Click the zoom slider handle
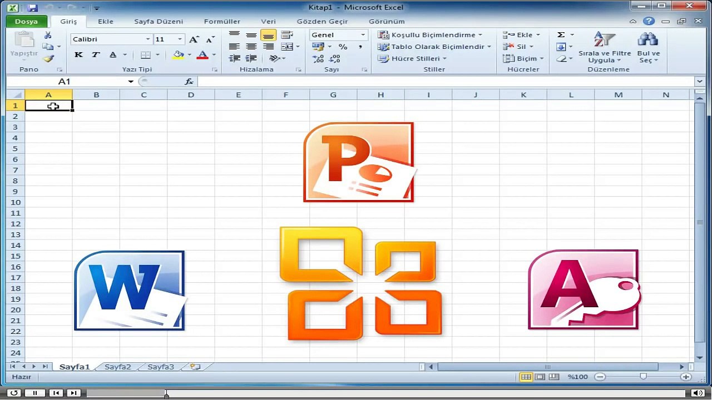Image resolution: width=712 pixels, height=400 pixels. (643, 377)
